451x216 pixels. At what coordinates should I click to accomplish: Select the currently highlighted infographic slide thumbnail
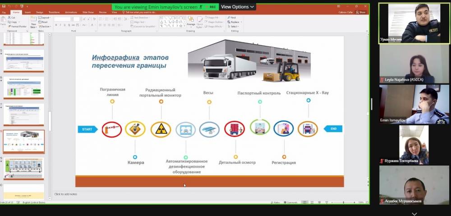(24, 142)
